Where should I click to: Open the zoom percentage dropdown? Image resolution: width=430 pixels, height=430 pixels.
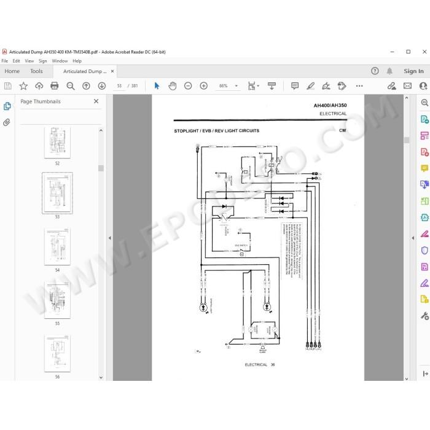coord(237,86)
